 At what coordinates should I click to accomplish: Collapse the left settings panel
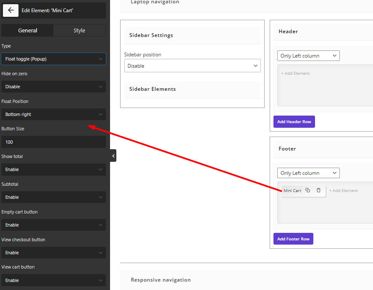point(113,156)
